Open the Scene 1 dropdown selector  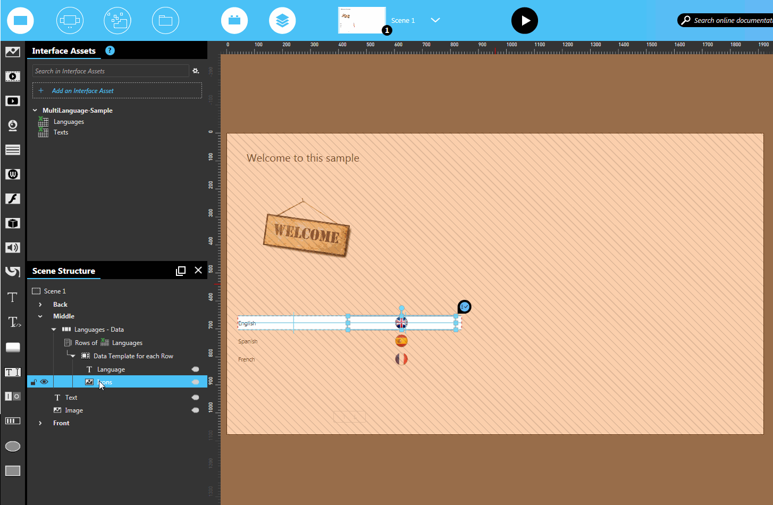click(435, 20)
